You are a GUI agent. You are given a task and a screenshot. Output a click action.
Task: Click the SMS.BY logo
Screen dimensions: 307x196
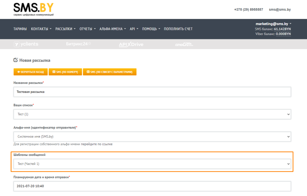pyautogui.click(x=34, y=9)
